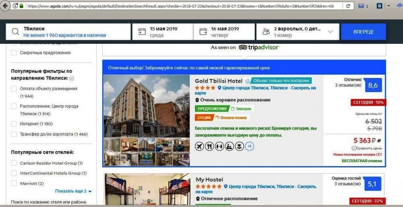Click the location pin icon of My Hostel
This screenshot has width=403, height=207.
coord(225,186)
